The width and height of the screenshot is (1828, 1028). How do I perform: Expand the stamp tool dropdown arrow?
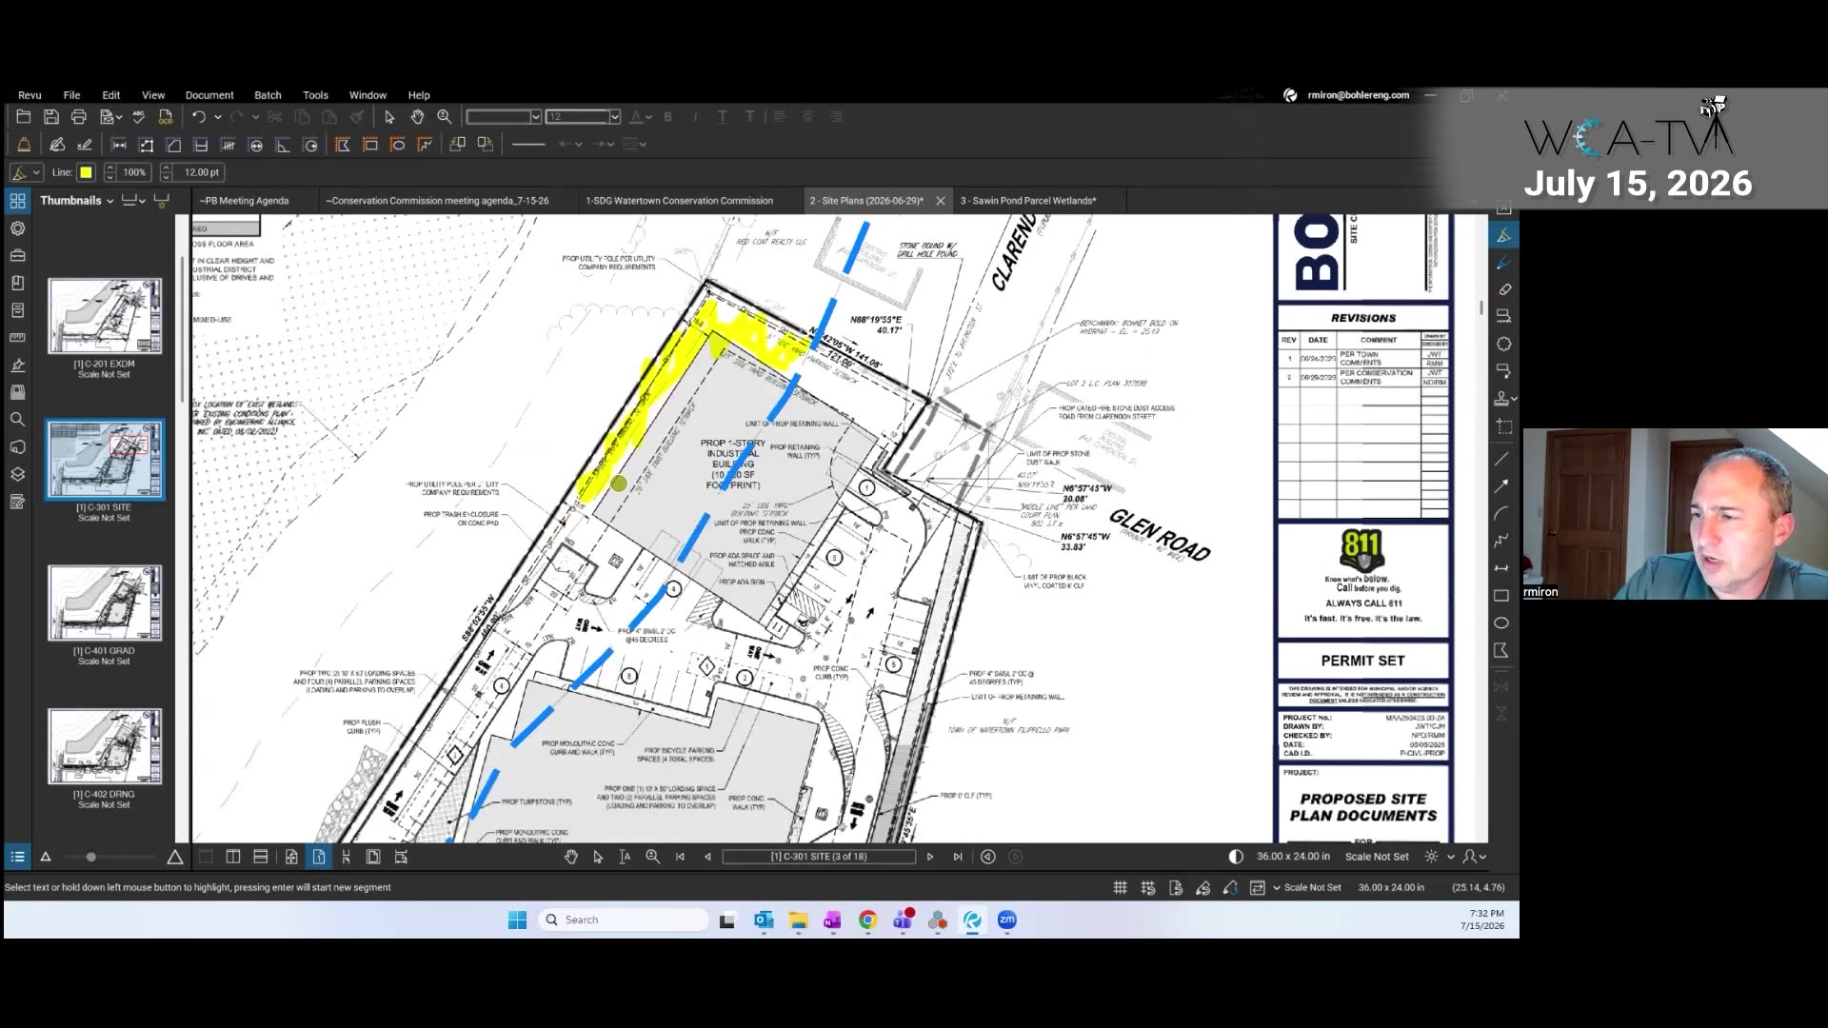1514,399
